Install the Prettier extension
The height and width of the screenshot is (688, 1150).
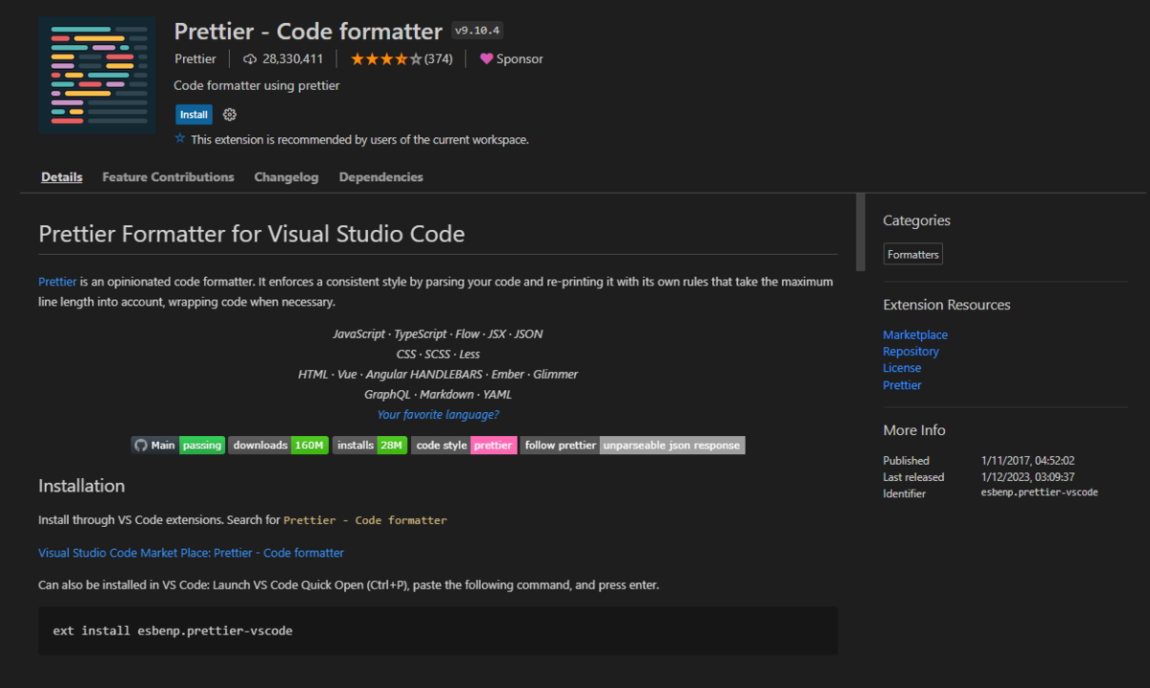pos(194,115)
